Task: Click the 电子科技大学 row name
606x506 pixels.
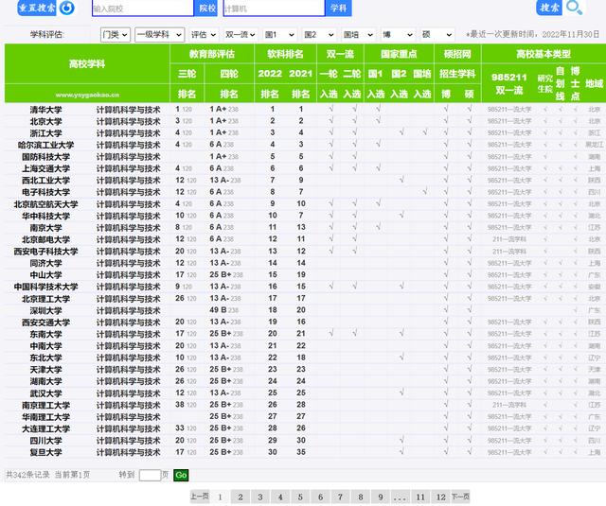Action: click(x=46, y=193)
